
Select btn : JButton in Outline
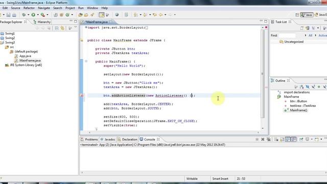[298, 101]
